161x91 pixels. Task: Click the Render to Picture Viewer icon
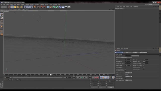(41, 7)
